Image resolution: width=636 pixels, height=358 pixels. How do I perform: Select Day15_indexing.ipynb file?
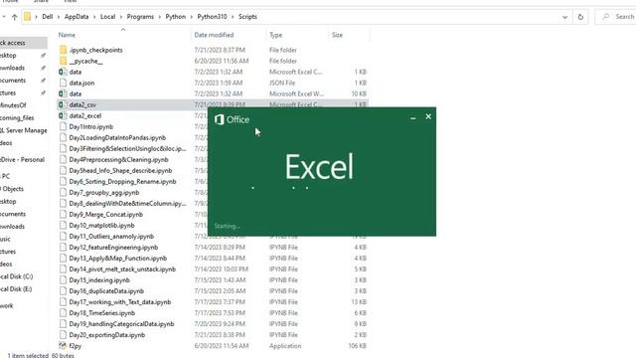99,280
